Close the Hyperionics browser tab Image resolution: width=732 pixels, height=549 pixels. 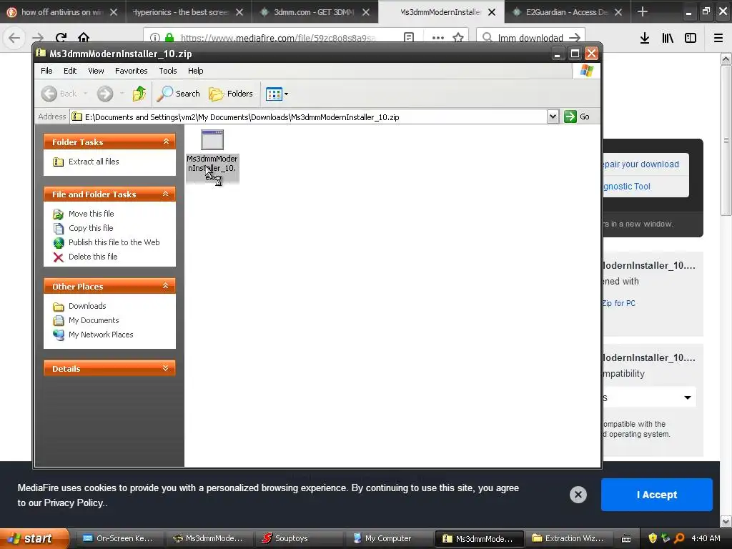tap(239, 12)
